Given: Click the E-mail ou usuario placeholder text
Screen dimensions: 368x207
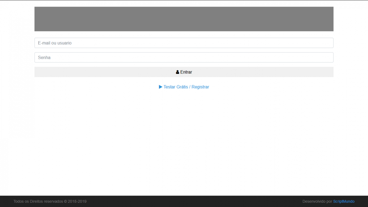Looking at the screenshot, I should (55, 43).
